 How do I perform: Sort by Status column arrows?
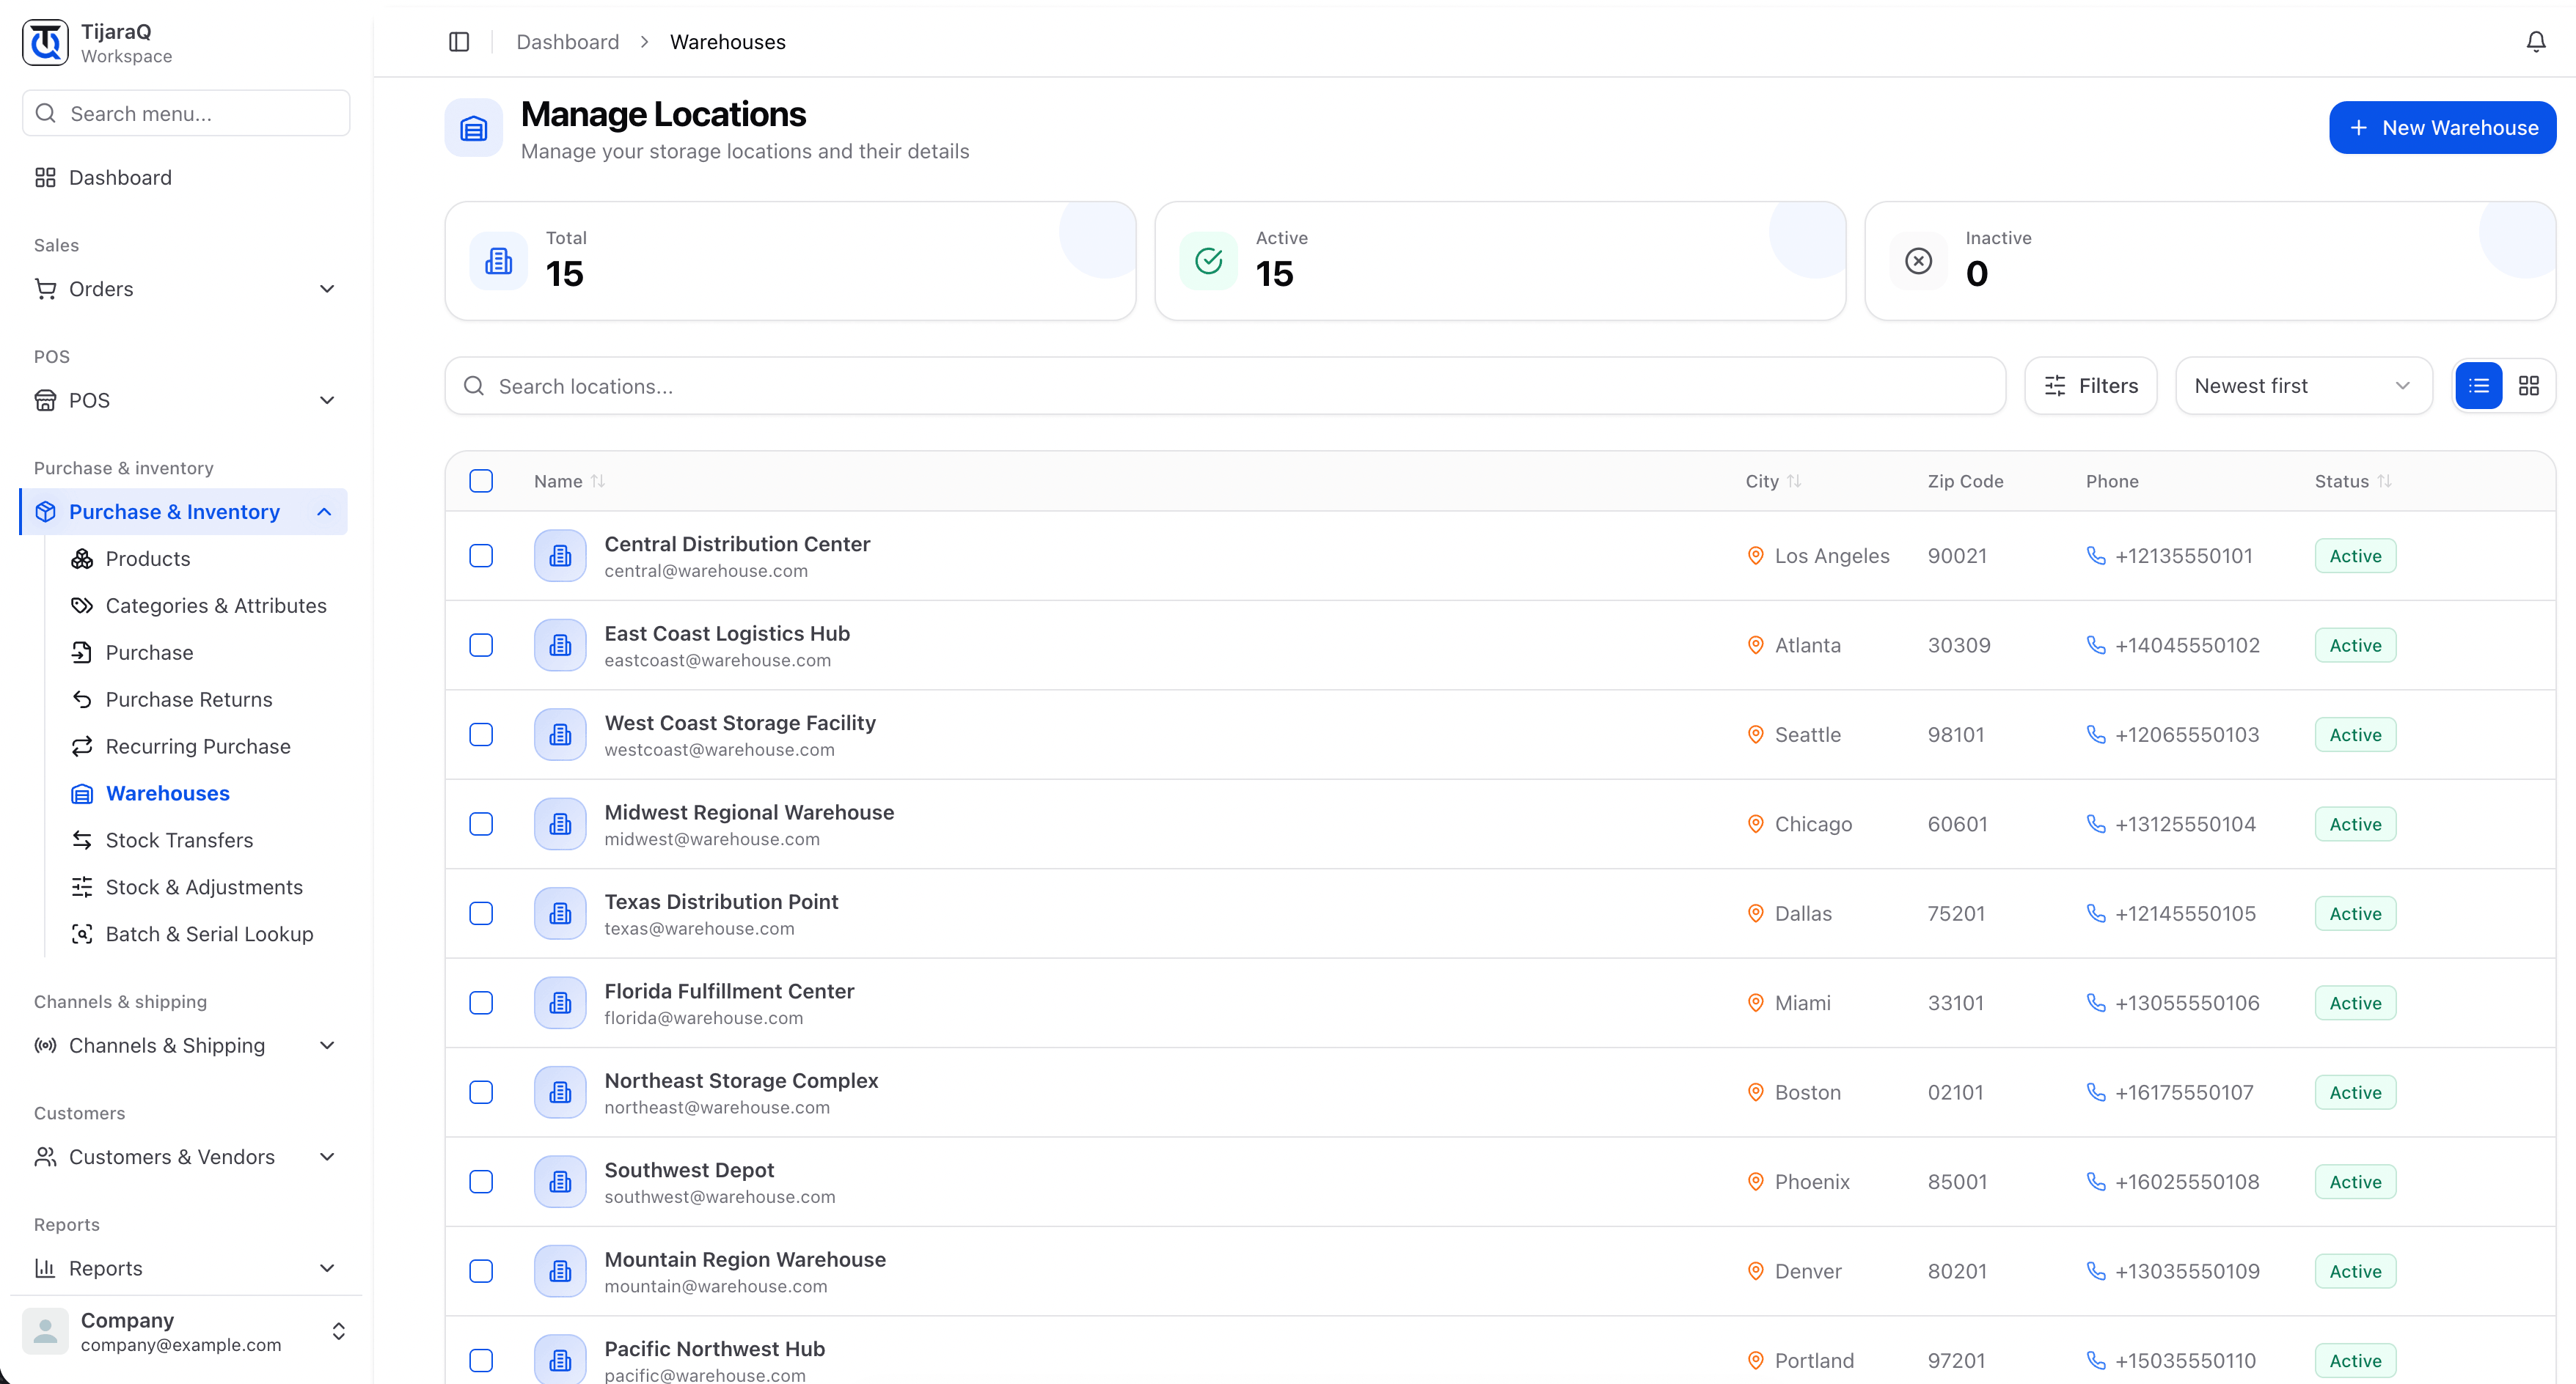click(2384, 482)
